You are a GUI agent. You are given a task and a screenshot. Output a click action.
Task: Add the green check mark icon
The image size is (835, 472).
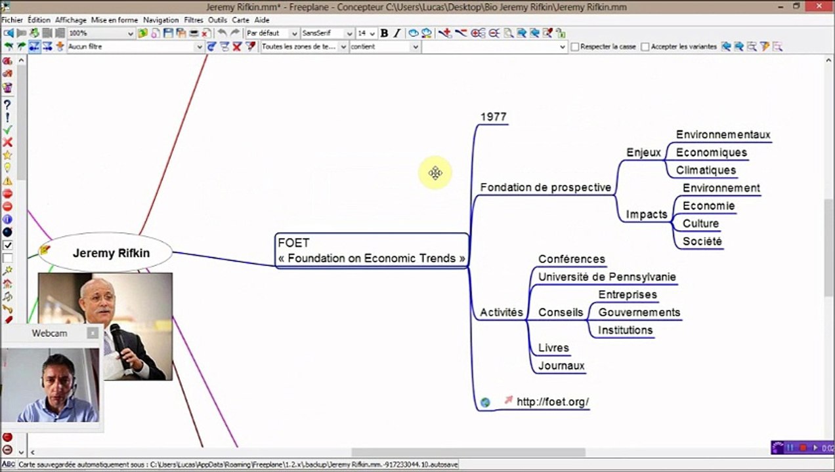pyautogui.click(x=7, y=130)
